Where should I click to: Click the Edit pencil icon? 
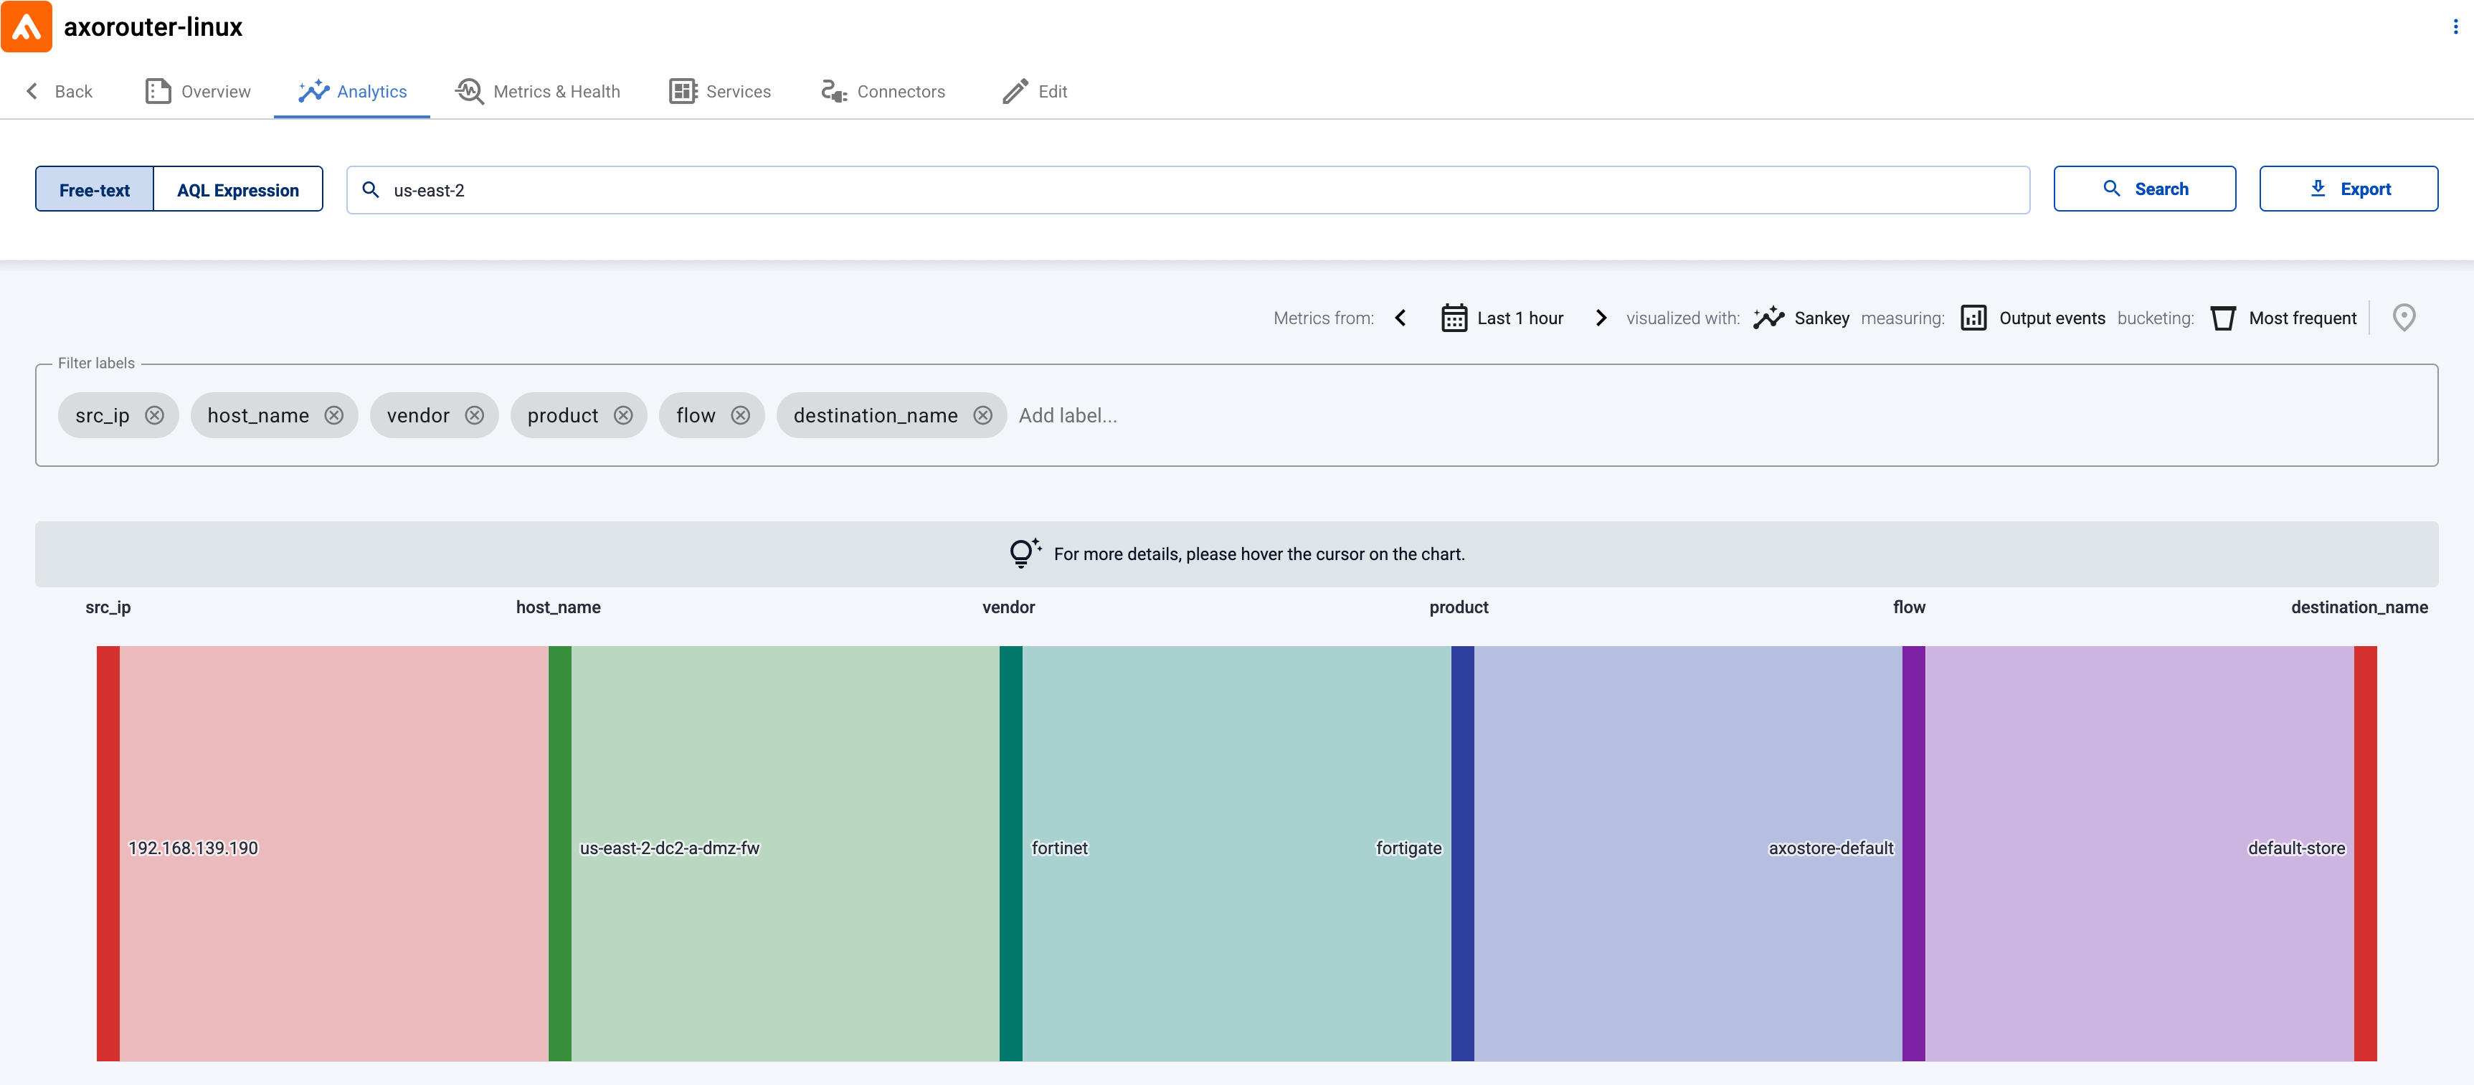1015,90
